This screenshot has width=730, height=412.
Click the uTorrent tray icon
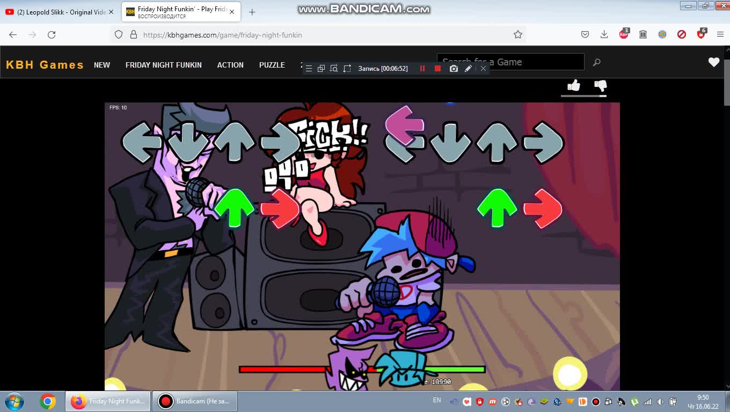tap(634, 402)
